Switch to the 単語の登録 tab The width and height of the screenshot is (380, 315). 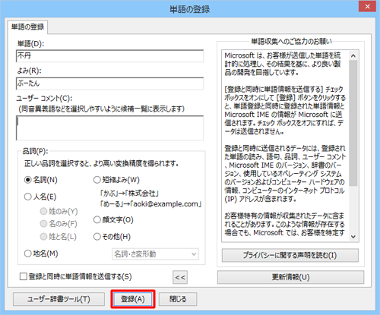(27, 27)
